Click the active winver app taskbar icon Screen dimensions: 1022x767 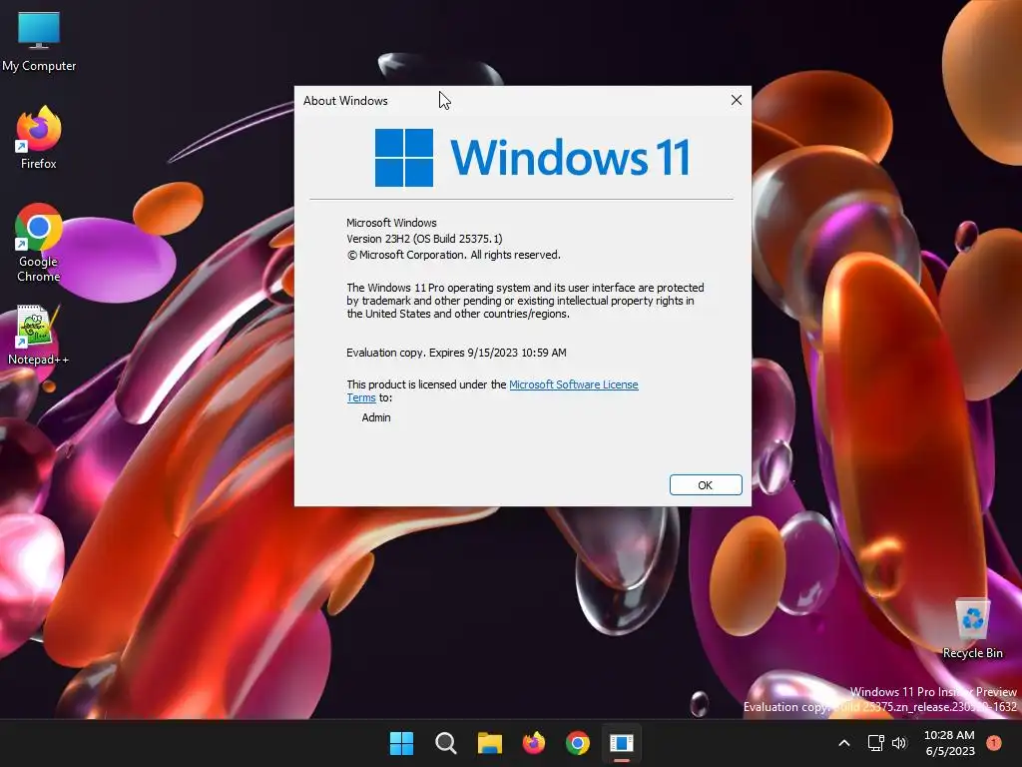[x=622, y=743]
